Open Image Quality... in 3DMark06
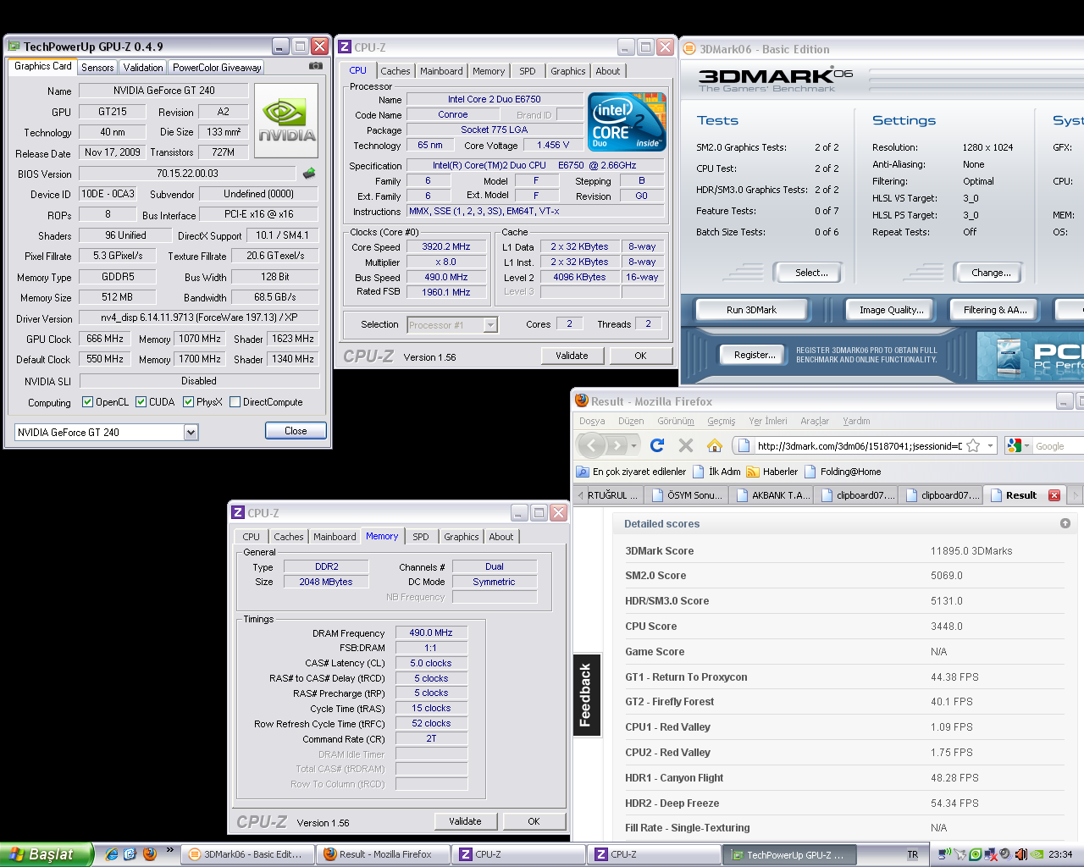The width and height of the screenshot is (1084, 867). (x=891, y=310)
